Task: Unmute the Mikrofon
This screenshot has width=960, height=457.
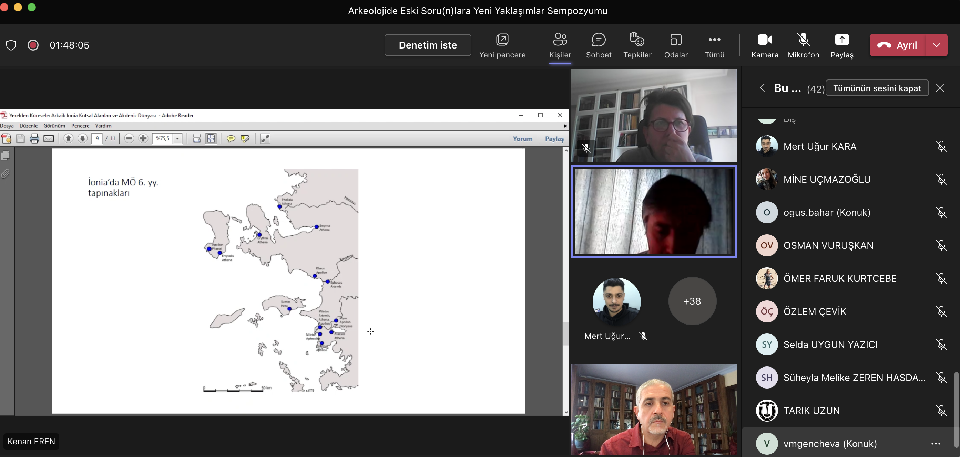Action: coord(804,45)
